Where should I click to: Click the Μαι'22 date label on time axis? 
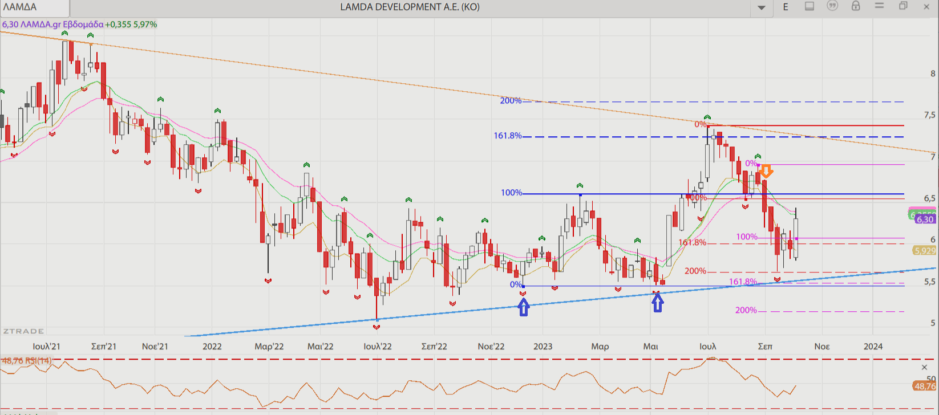pyautogui.click(x=320, y=346)
